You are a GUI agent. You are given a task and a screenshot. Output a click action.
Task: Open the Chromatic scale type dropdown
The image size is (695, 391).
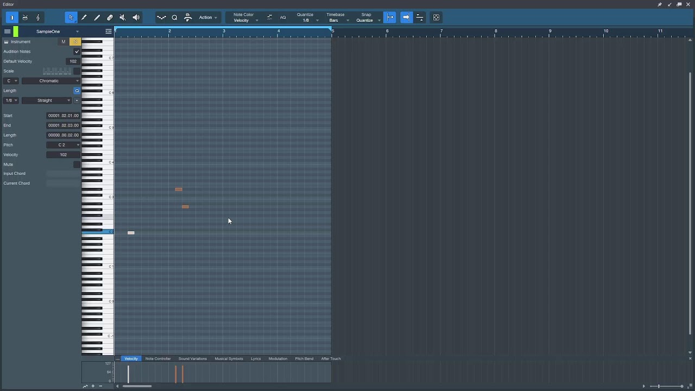click(x=50, y=81)
